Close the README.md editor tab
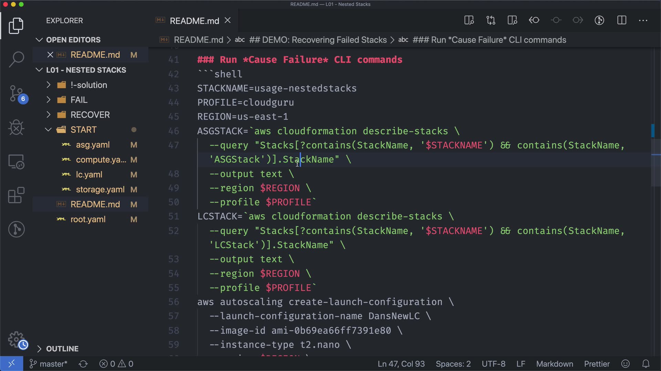Image resolution: width=661 pixels, height=371 pixels. (x=228, y=21)
